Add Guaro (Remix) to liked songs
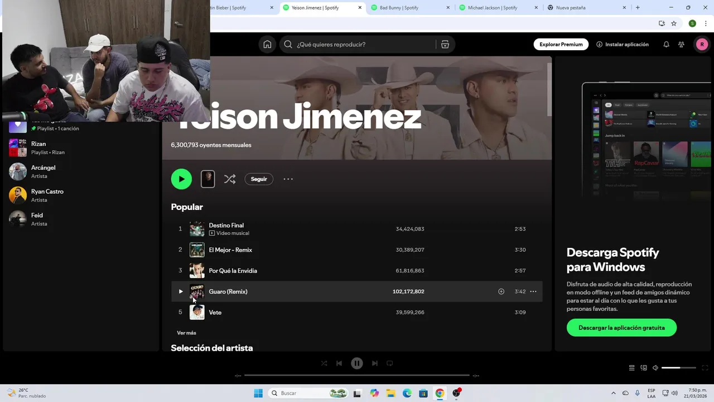This screenshot has width=714, height=402. tap(501, 291)
